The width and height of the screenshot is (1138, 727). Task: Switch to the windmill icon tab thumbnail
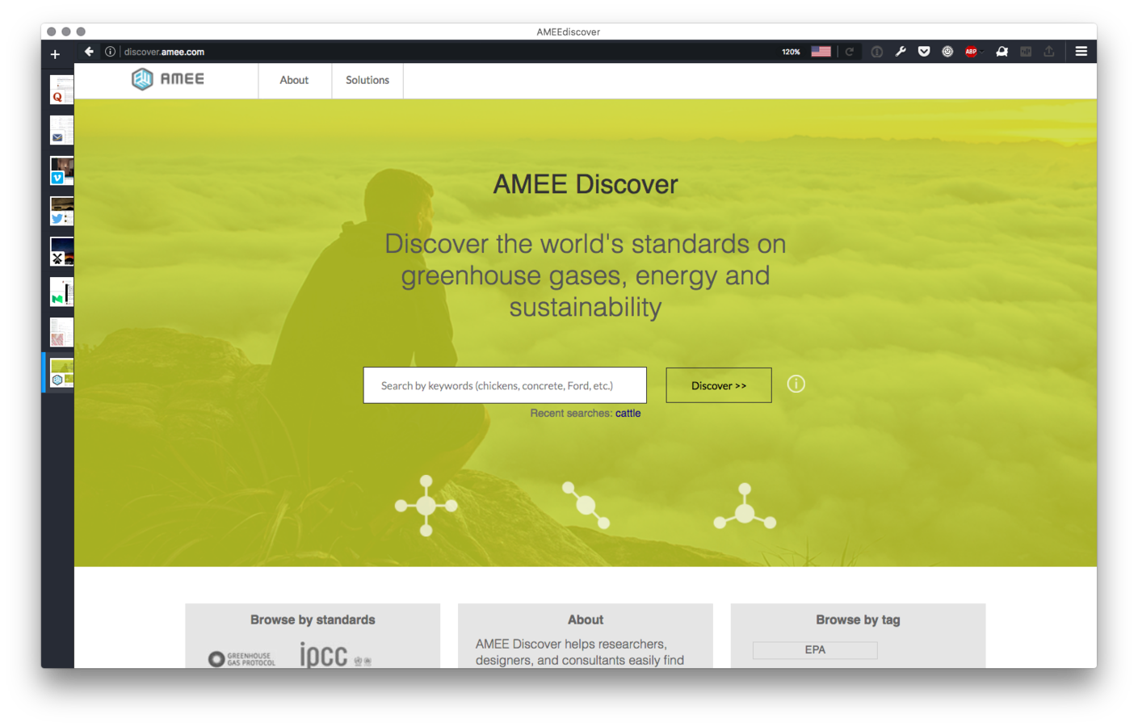coord(61,251)
